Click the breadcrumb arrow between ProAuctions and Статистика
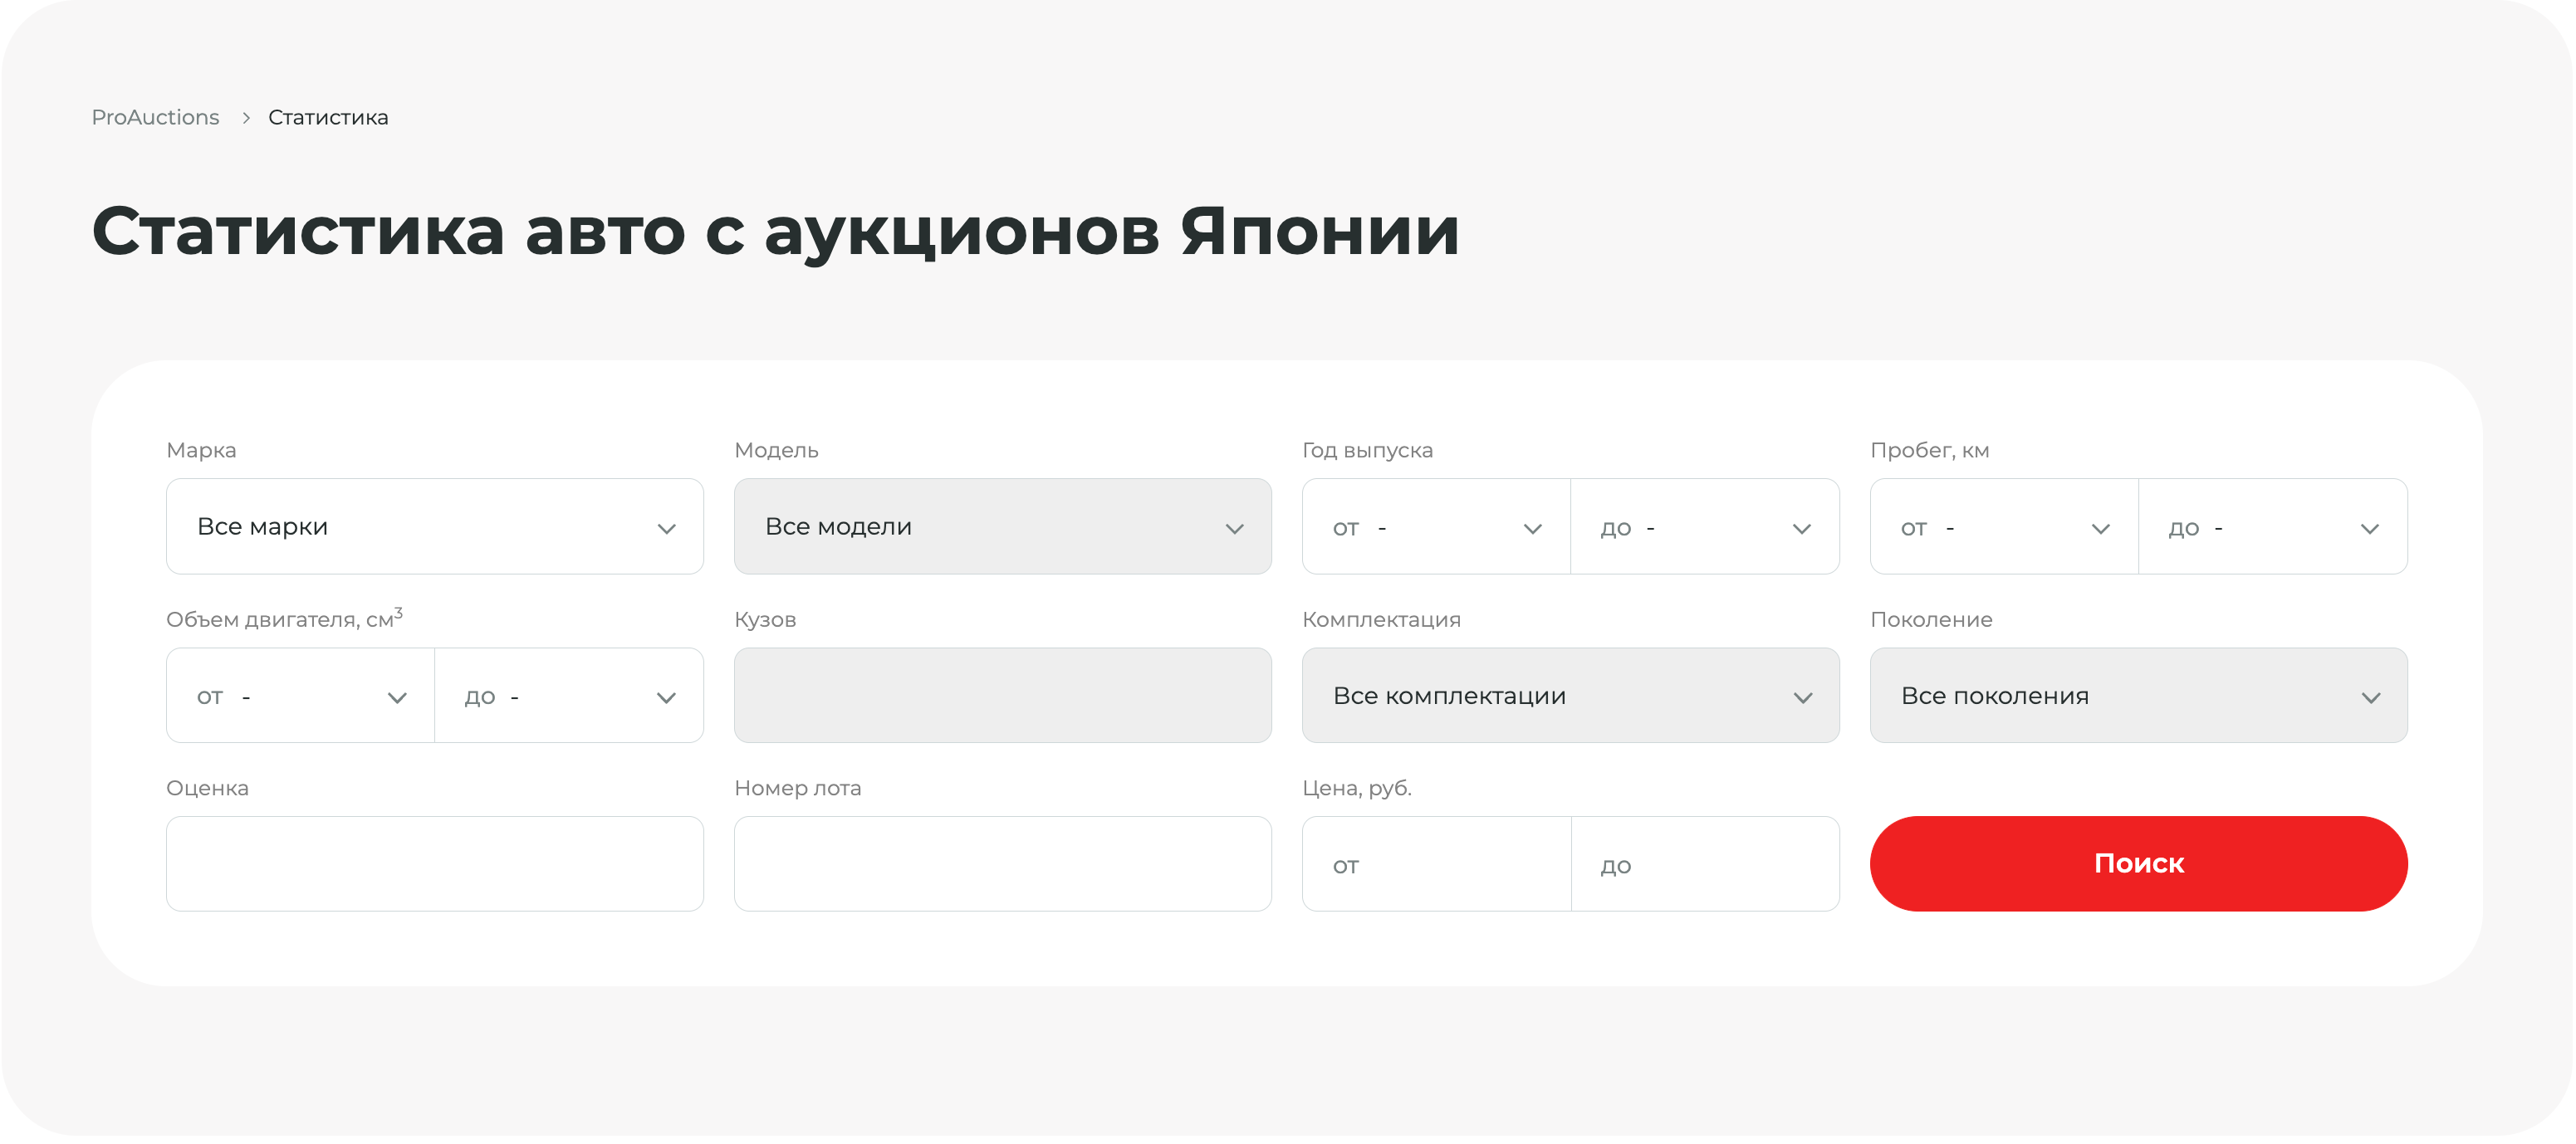Image resolution: width=2576 pixels, height=1144 pixels. (x=246, y=117)
